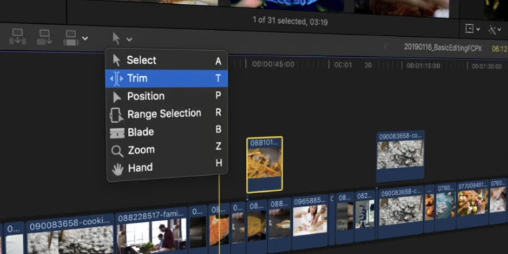The image size is (508, 254).
Task: Click the insert clip icon in toolbar
Action: click(x=44, y=37)
